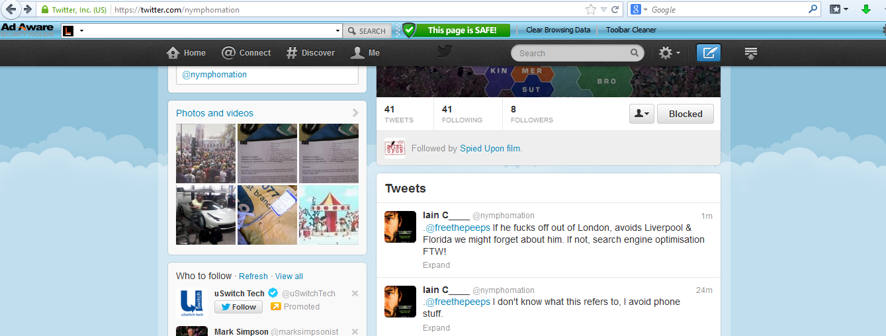Dismiss uSwitch Tech suggestion
The width and height of the screenshot is (886, 336).
point(355,294)
